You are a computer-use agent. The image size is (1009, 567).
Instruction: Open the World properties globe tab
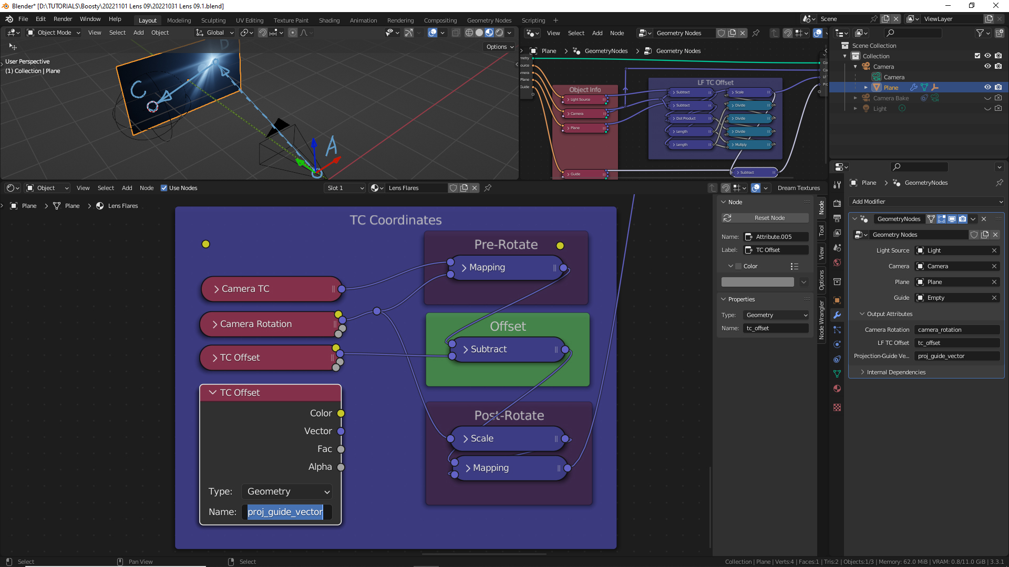(x=837, y=262)
